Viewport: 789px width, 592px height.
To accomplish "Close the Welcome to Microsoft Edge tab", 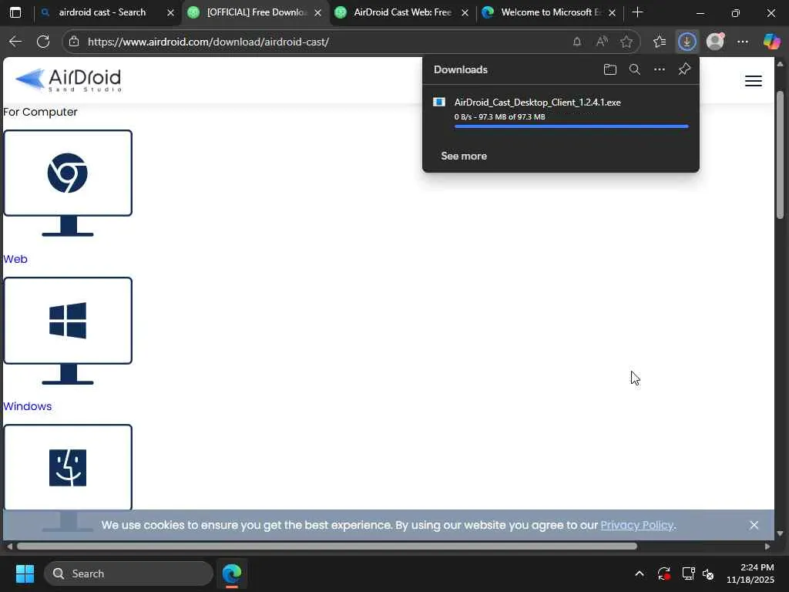I will 612,12.
